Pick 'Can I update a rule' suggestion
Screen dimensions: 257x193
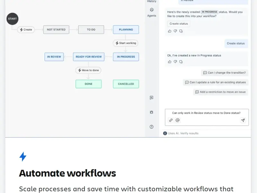click(215, 82)
